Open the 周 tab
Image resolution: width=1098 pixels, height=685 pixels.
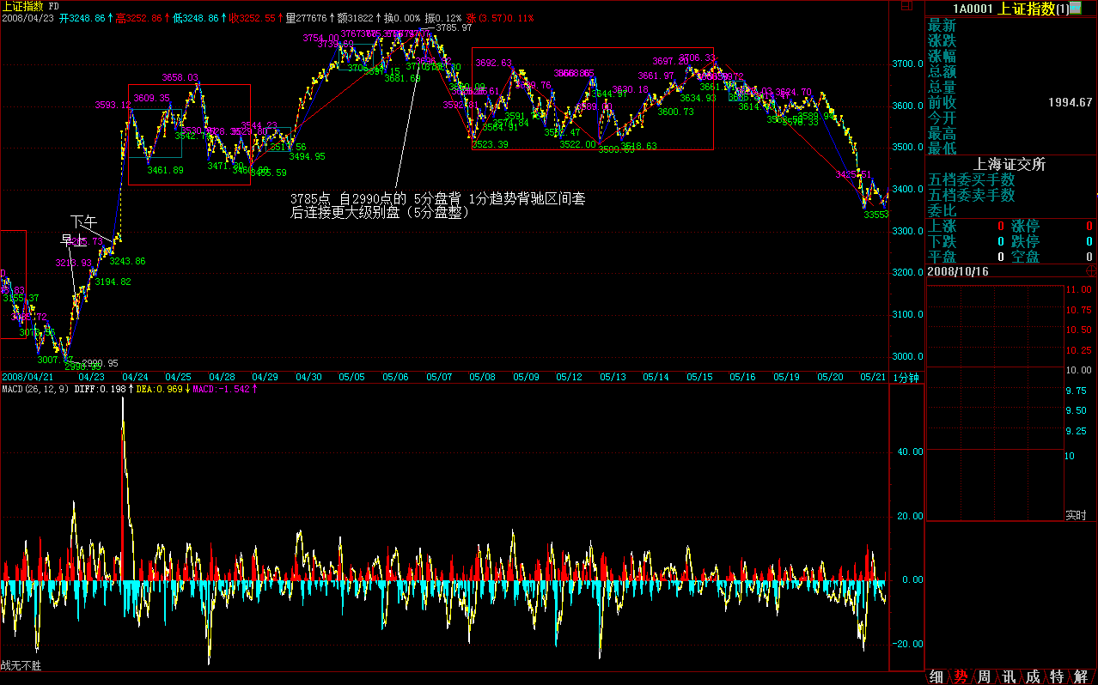[x=985, y=676]
